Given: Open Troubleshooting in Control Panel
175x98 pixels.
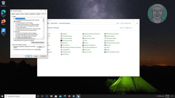Looking at the screenshot, I should [65, 52].
